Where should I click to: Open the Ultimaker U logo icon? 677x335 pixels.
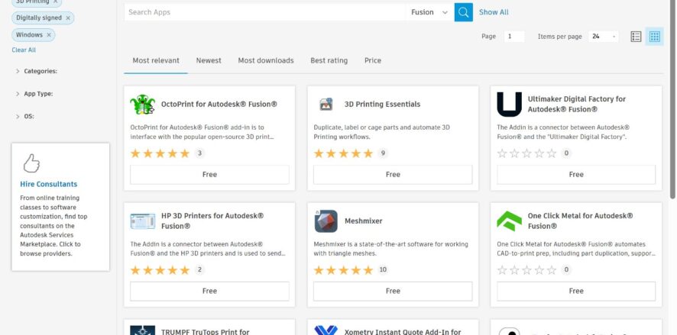[509, 105]
